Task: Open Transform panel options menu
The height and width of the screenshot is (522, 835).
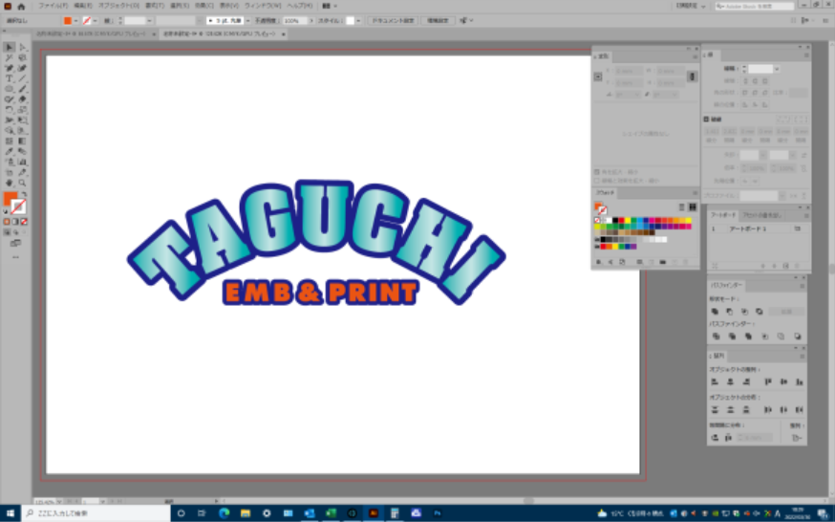Action: (695, 57)
